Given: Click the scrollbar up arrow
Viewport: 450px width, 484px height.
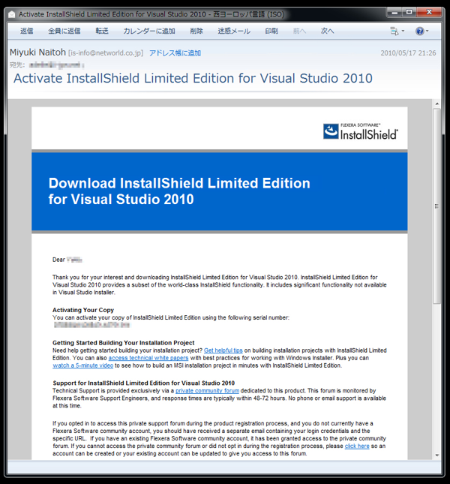Looking at the screenshot, I should coord(436,104).
